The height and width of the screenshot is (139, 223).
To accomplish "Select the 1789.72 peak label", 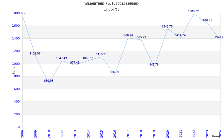I will click(x=193, y=11).
